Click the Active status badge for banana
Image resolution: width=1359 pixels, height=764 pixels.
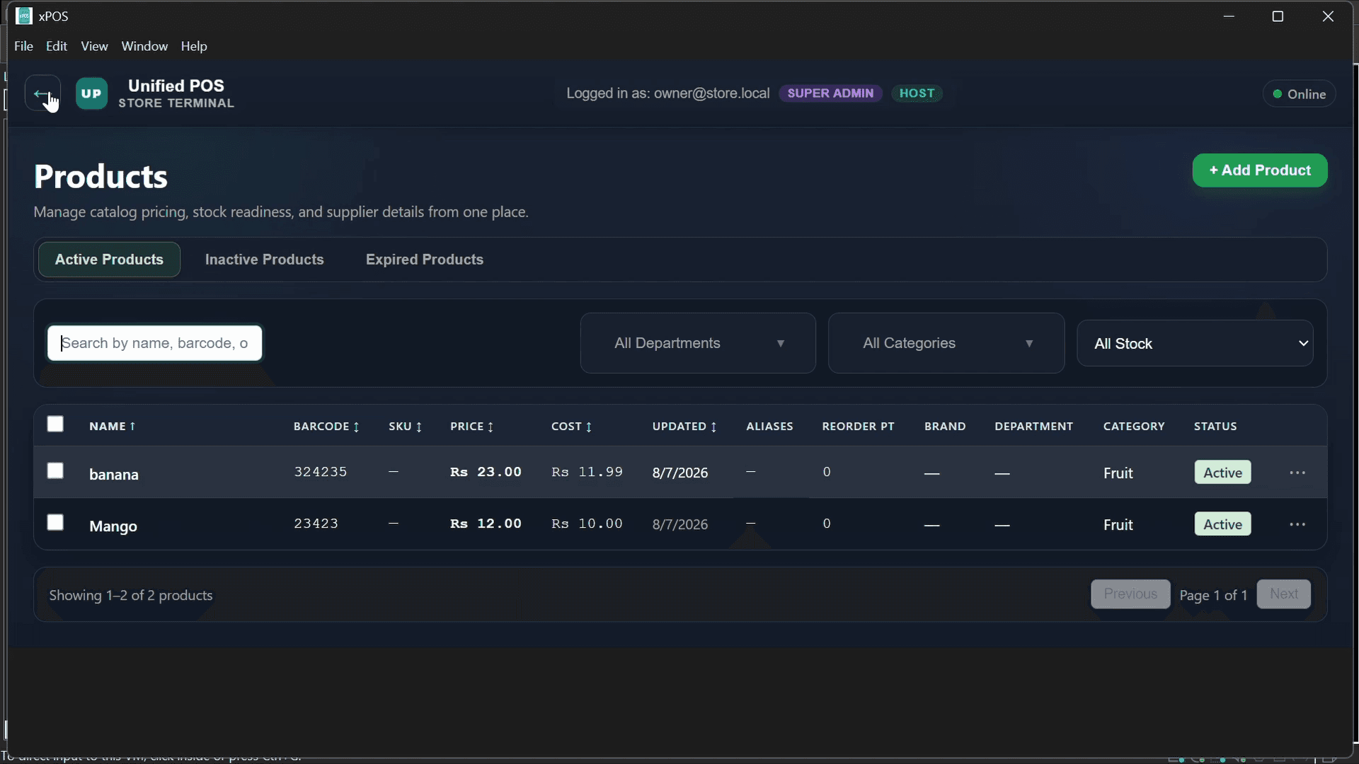tap(1222, 473)
